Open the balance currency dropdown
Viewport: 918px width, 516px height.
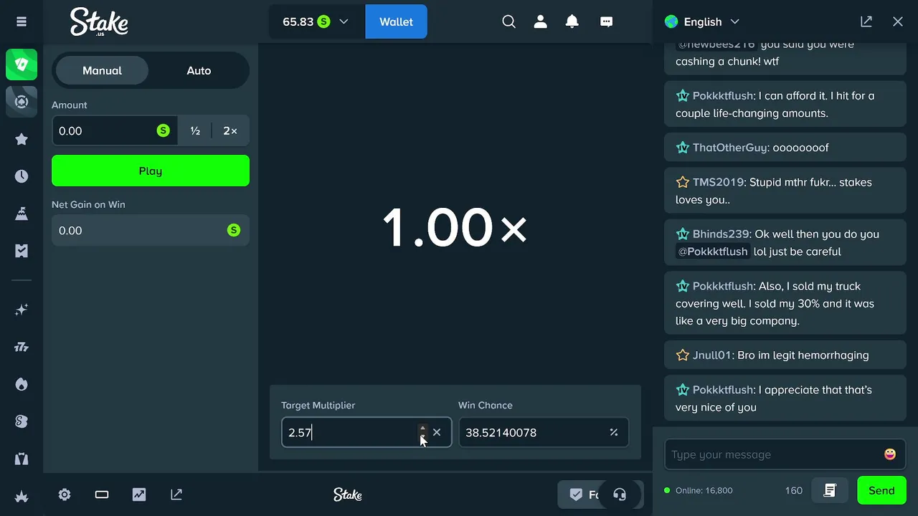(x=317, y=21)
